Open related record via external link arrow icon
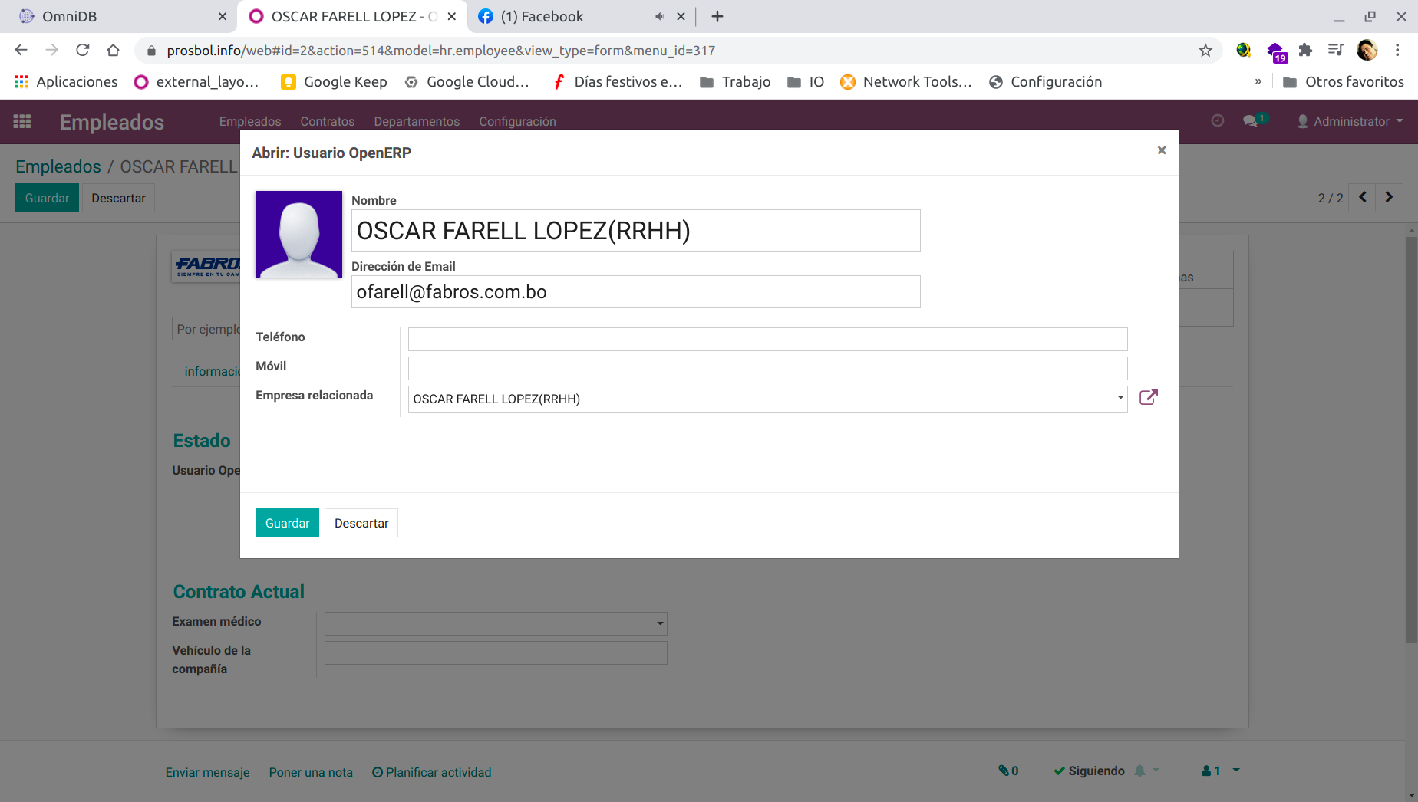This screenshot has width=1418, height=802. pos(1148,397)
